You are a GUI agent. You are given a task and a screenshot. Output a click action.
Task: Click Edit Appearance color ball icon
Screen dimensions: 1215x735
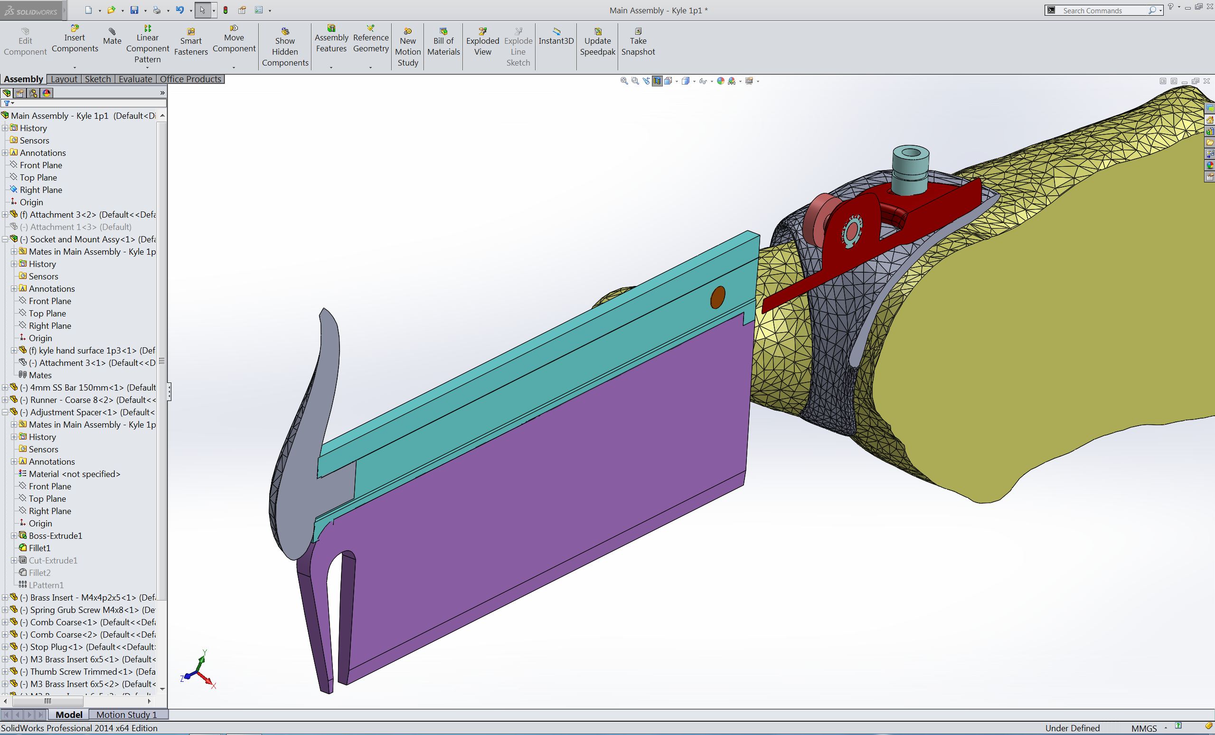click(721, 81)
